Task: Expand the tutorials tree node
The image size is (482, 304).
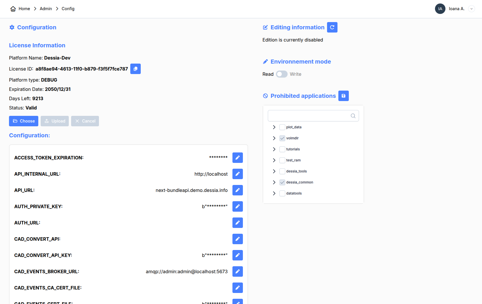Action: point(274,149)
